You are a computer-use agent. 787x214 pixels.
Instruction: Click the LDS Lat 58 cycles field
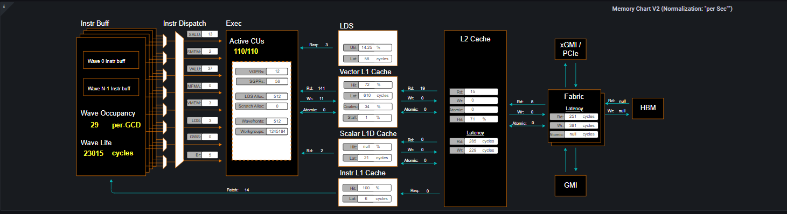point(375,59)
